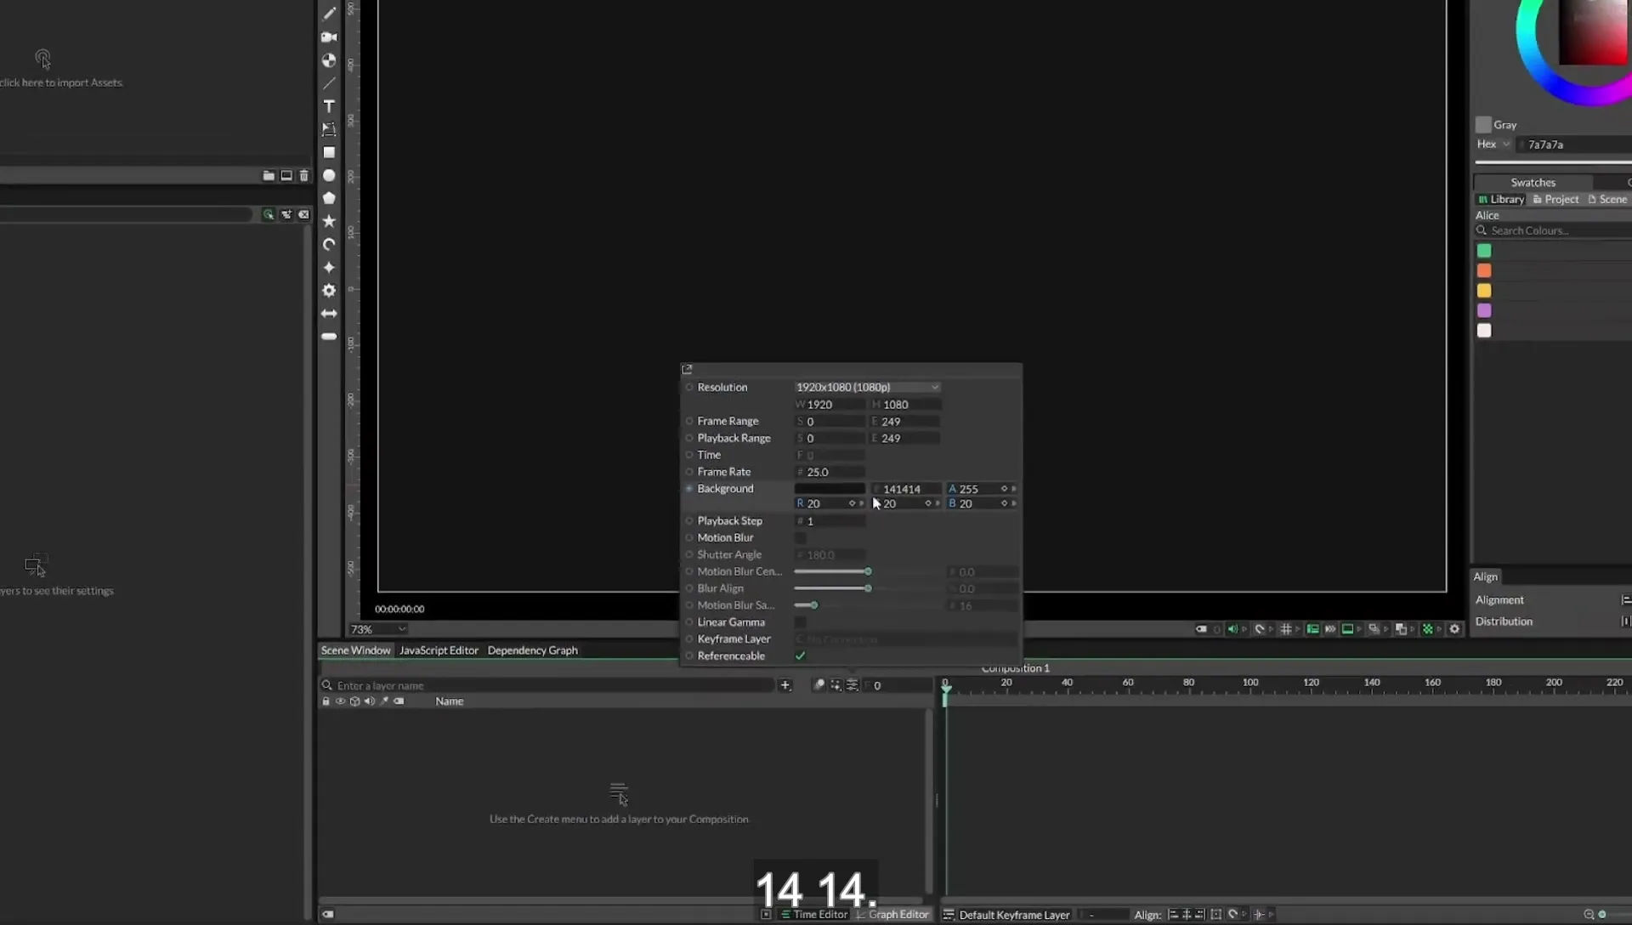Screen dimensions: 1632x925
Task: Click the trash icon in assets panel
Action: click(304, 176)
